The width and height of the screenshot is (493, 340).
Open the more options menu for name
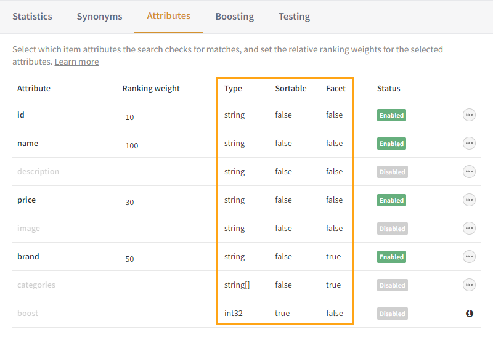click(469, 144)
